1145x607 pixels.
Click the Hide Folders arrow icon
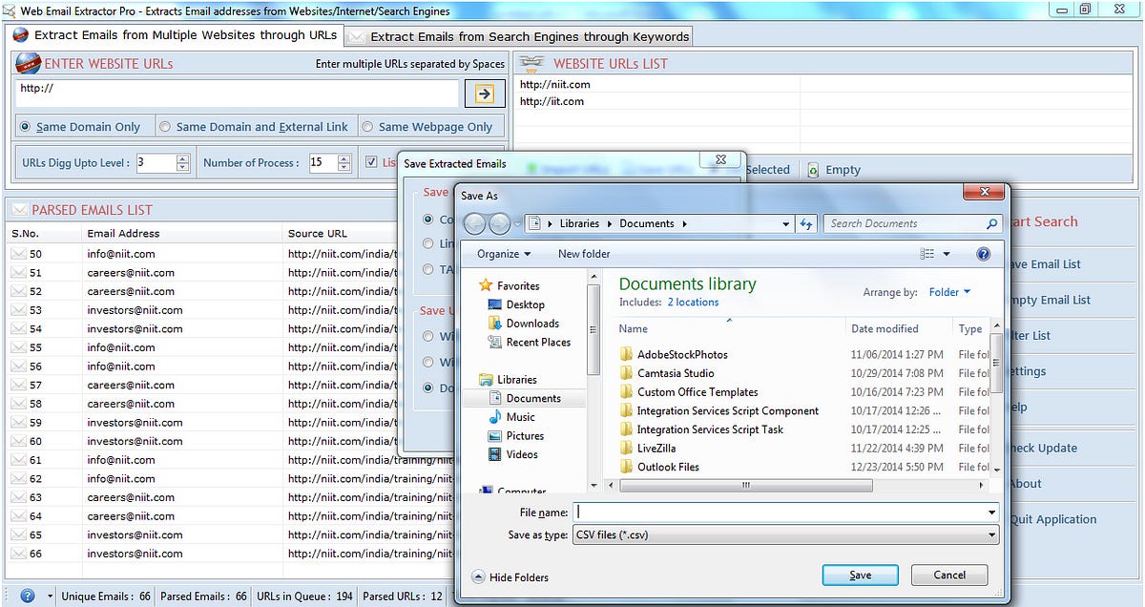click(x=479, y=576)
